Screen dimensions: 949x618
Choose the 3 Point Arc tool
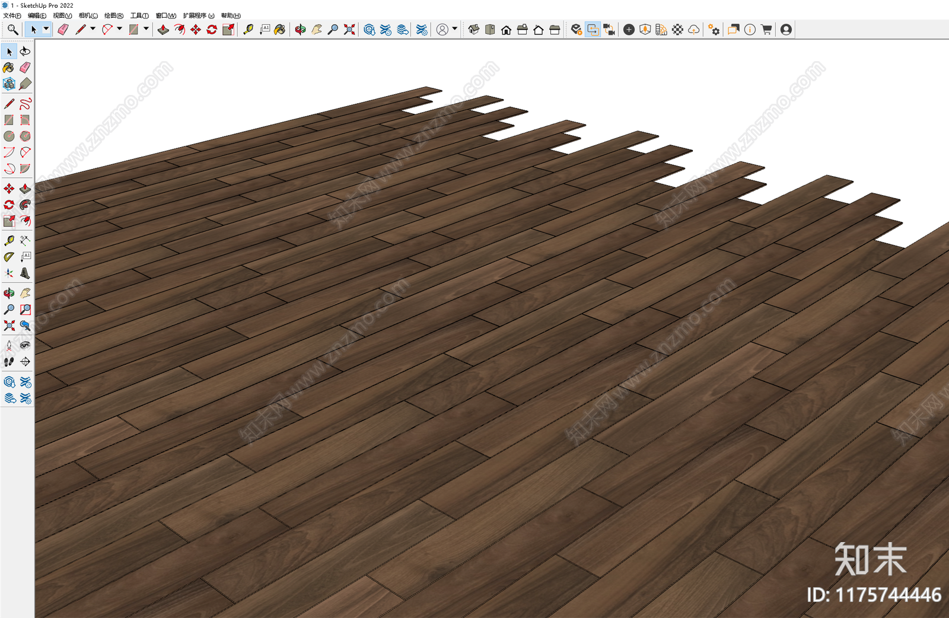click(x=9, y=168)
